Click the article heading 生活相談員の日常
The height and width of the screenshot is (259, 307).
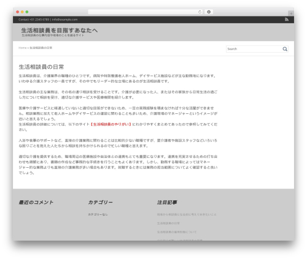(x=41, y=67)
